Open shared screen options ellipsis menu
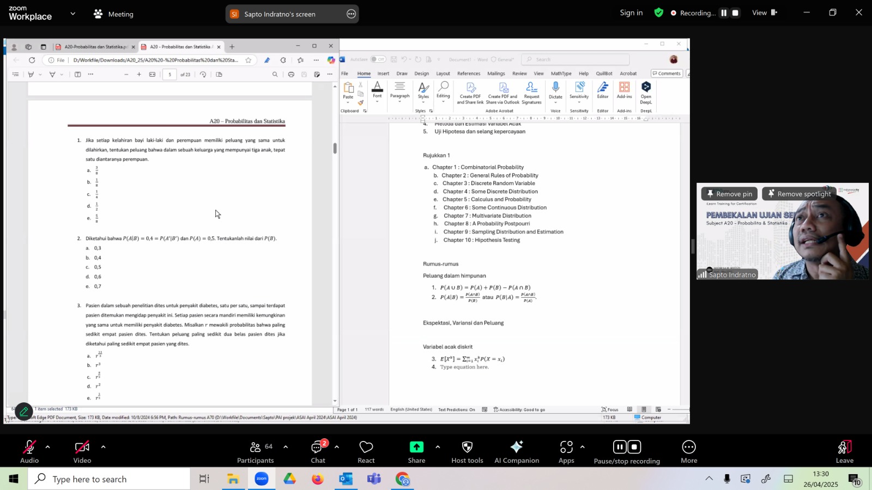The image size is (872, 490). point(352,14)
